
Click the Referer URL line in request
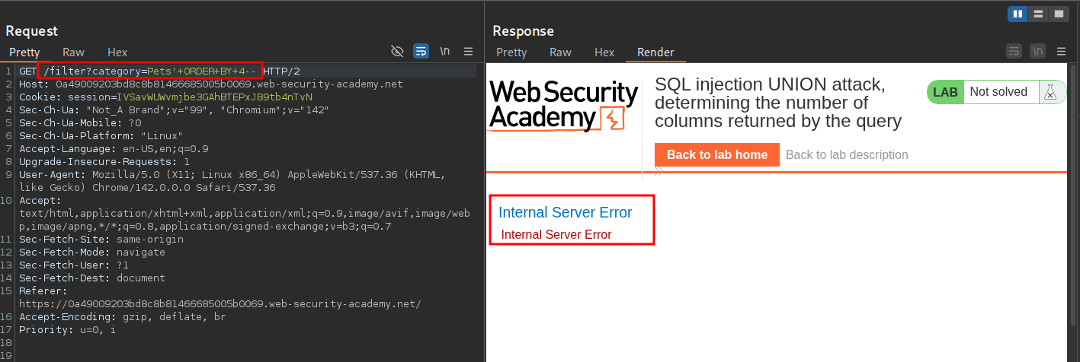pos(220,304)
